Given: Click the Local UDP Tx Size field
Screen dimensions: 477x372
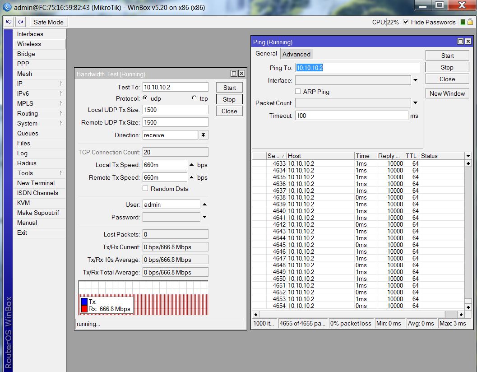Looking at the screenshot, I should [175, 110].
